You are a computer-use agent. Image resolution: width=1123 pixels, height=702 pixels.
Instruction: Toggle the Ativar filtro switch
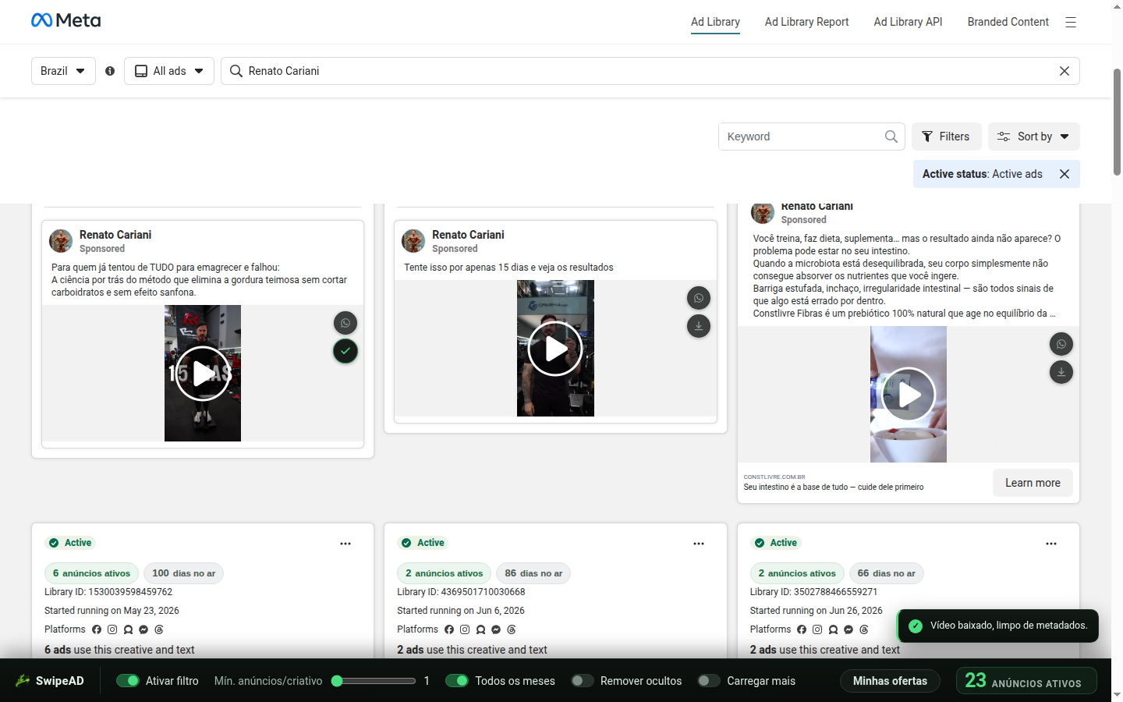click(x=128, y=681)
